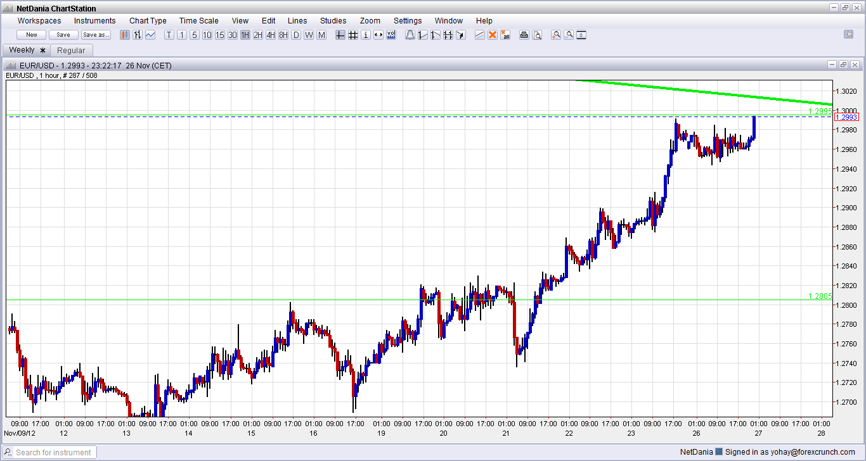This screenshot has height=461, width=866.
Task: Open the price alert bell icon
Action: (x=410, y=35)
